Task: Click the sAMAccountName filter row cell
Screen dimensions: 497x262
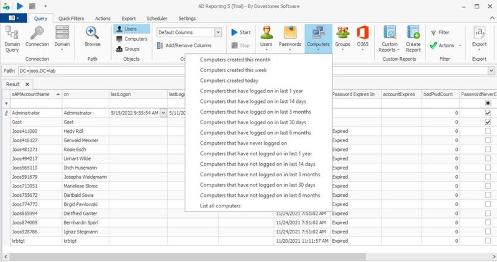Action: (36, 103)
